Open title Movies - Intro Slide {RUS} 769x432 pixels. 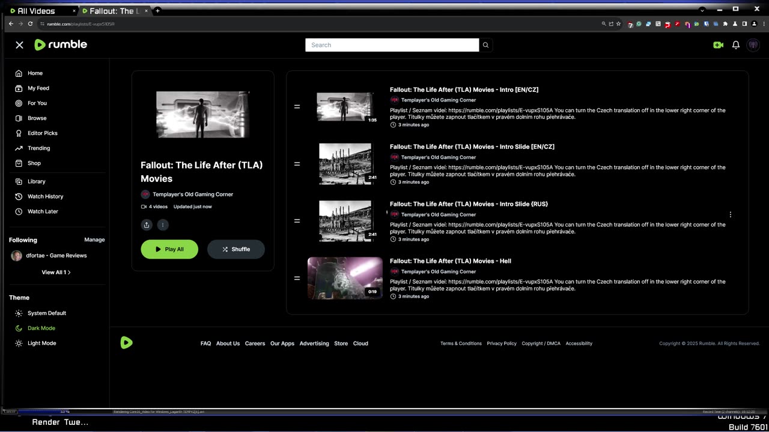pyautogui.click(x=469, y=204)
